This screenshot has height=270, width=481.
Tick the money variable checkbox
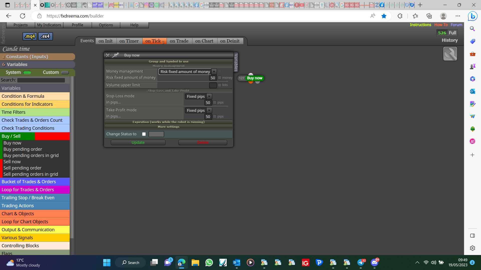coord(220,78)
